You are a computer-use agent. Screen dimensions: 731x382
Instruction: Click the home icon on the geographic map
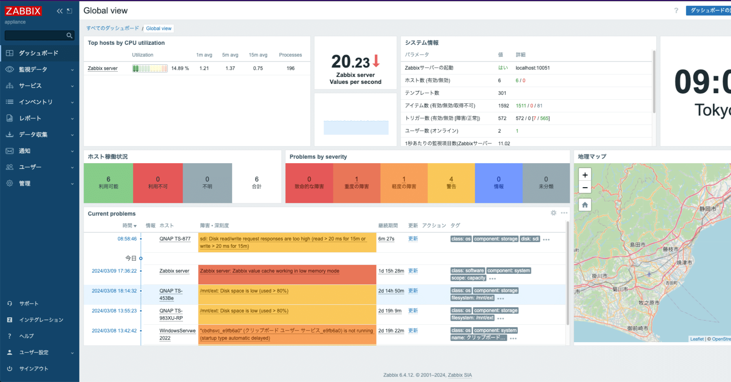[x=585, y=205]
